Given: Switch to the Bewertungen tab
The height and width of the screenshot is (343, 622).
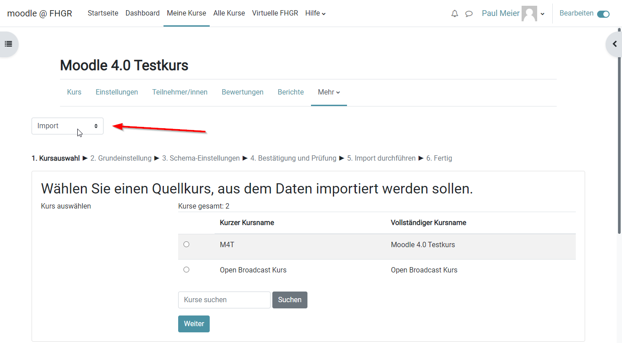Looking at the screenshot, I should point(243,92).
